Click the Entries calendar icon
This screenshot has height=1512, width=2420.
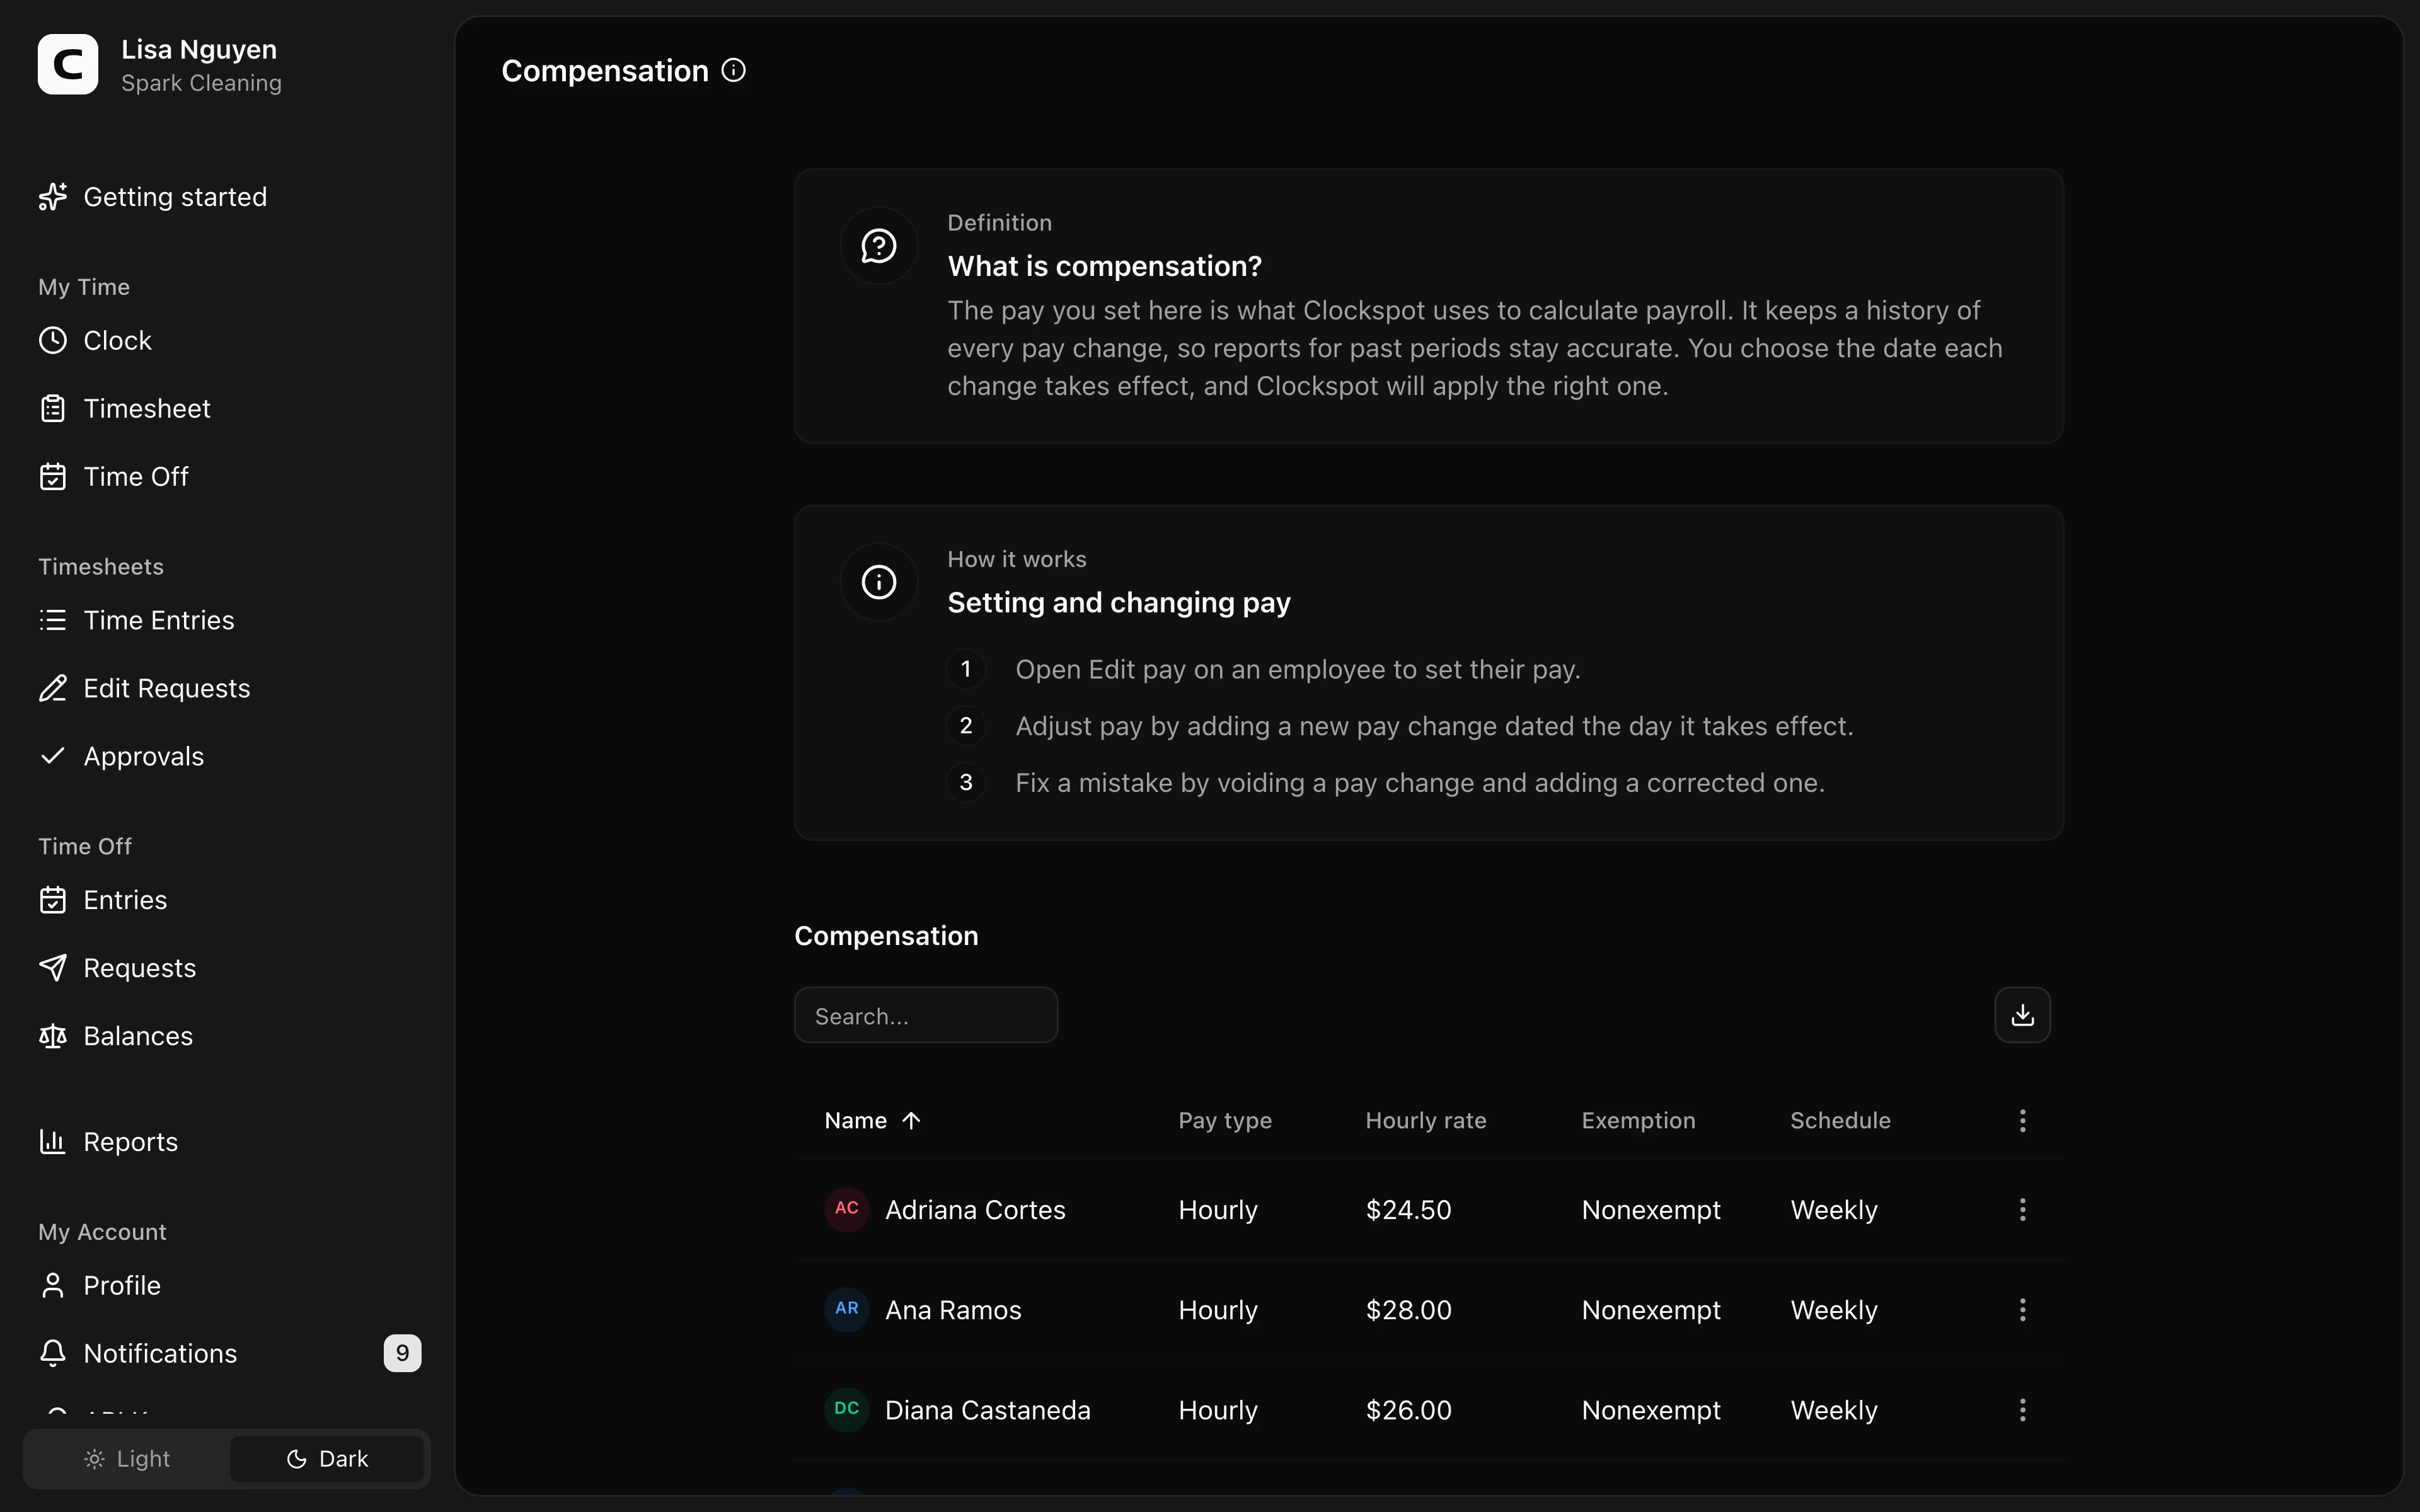click(x=53, y=900)
